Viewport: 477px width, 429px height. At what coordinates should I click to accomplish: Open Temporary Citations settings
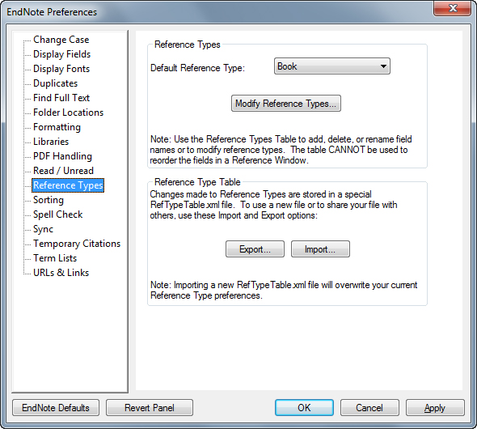pyautogui.click(x=77, y=244)
